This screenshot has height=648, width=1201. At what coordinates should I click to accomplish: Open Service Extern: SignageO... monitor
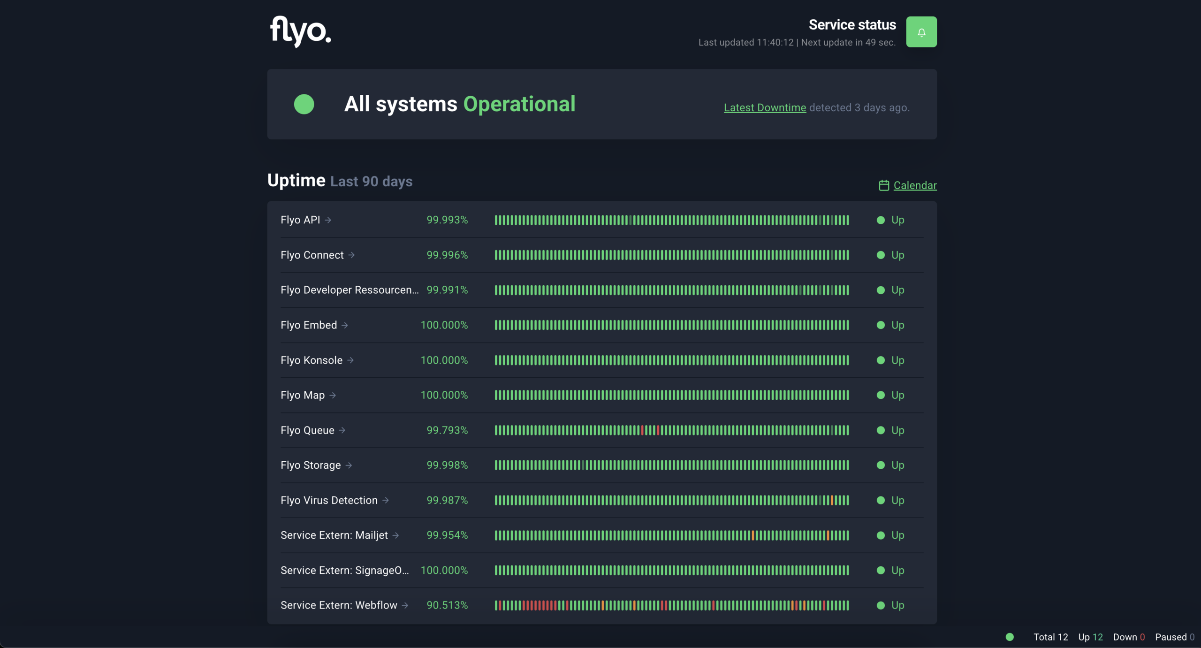coord(345,570)
